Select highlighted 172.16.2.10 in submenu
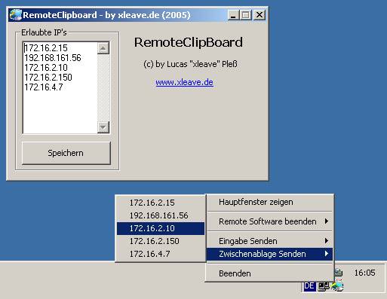 pos(161,228)
